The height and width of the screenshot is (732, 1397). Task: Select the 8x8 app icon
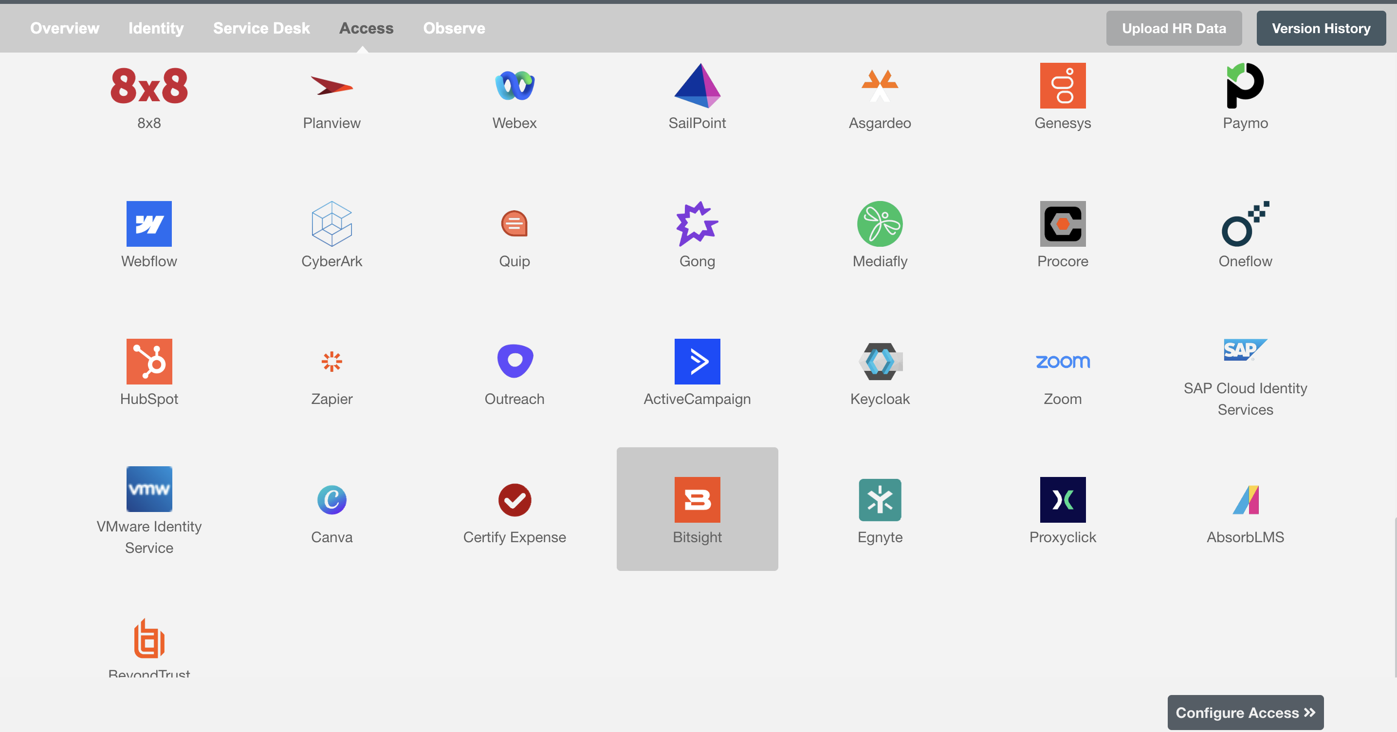click(x=149, y=86)
